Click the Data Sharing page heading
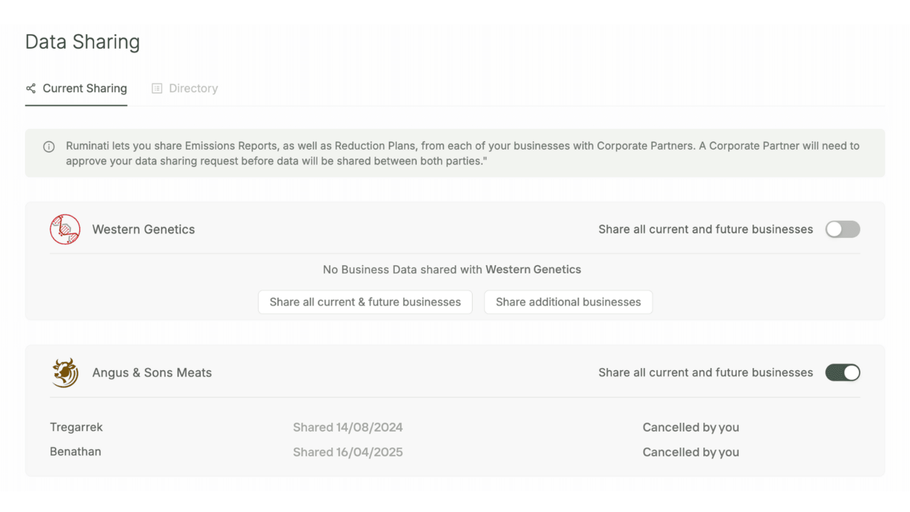 (x=82, y=42)
